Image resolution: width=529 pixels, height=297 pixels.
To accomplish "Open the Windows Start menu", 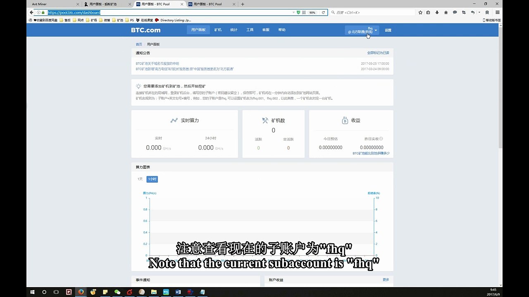I will click(x=32, y=292).
